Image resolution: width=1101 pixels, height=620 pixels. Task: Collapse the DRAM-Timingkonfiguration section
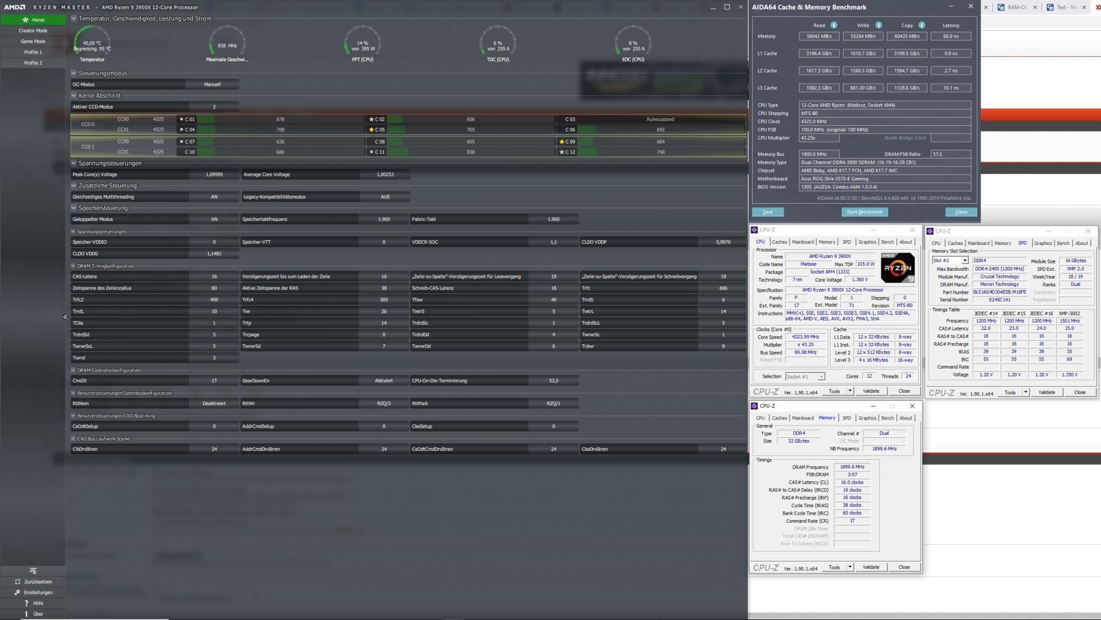pyautogui.click(x=73, y=266)
